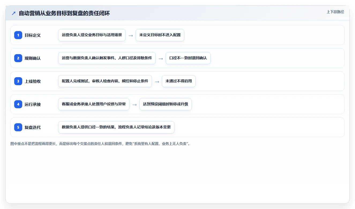
Task: Open the 运营负责人提交业务目标与适用场景 card
Action: coord(92,35)
